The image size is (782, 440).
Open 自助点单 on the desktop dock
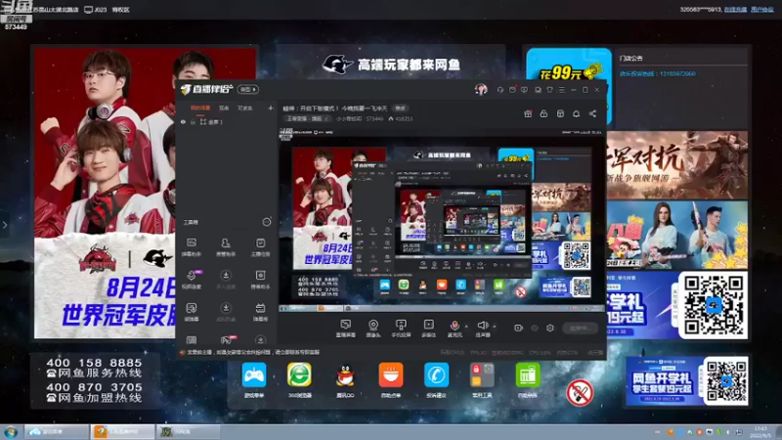click(390, 380)
